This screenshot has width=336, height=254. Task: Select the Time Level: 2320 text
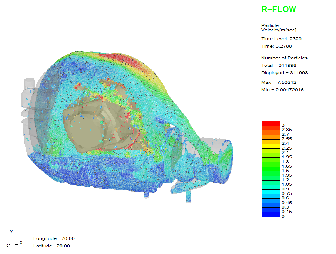tap(279, 39)
